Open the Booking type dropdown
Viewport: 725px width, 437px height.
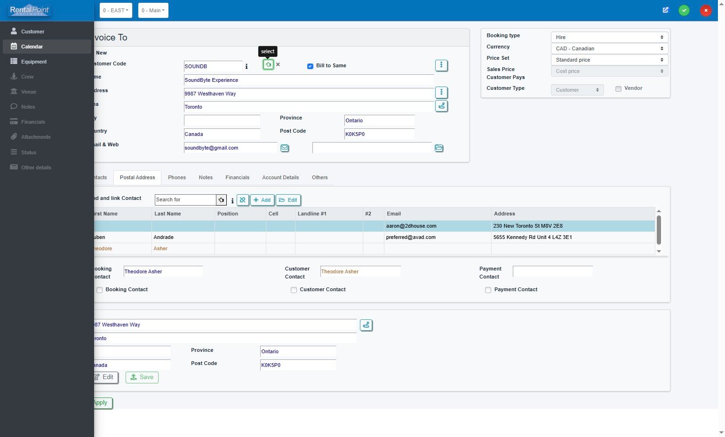(x=609, y=37)
